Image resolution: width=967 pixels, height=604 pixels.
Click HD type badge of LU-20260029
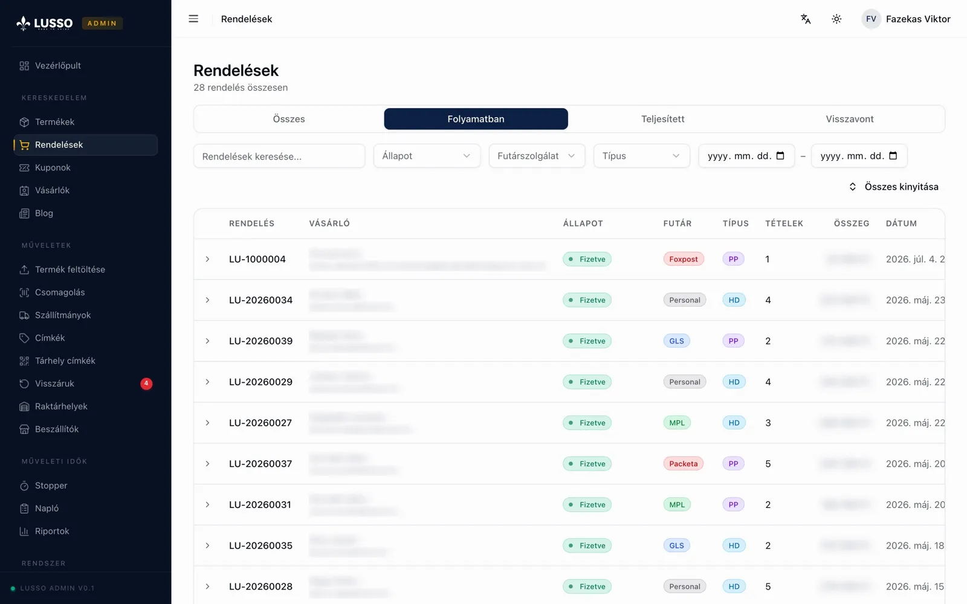[x=734, y=382]
